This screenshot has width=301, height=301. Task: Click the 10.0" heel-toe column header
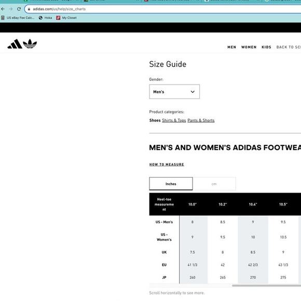[x=193, y=204]
